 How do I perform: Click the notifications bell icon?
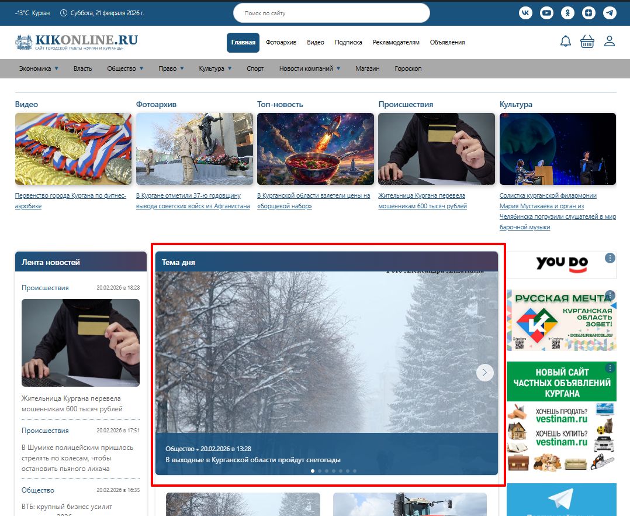pos(565,42)
